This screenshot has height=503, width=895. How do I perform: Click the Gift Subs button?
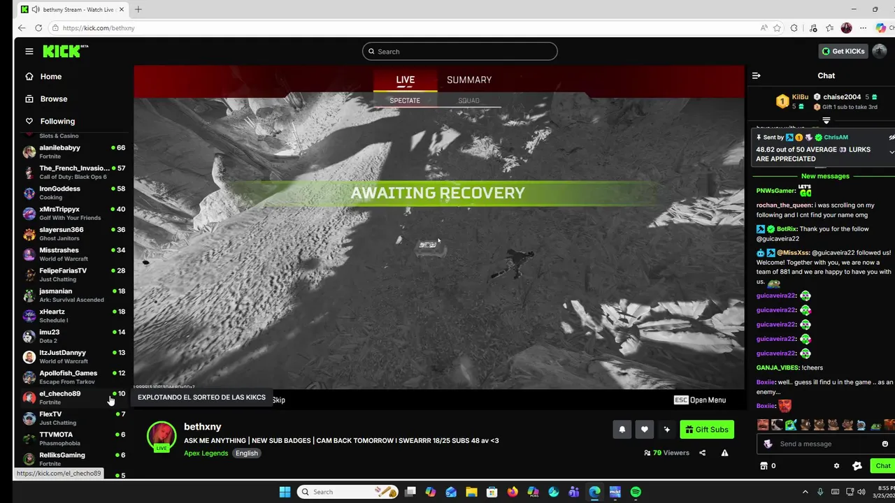[707, 430]
